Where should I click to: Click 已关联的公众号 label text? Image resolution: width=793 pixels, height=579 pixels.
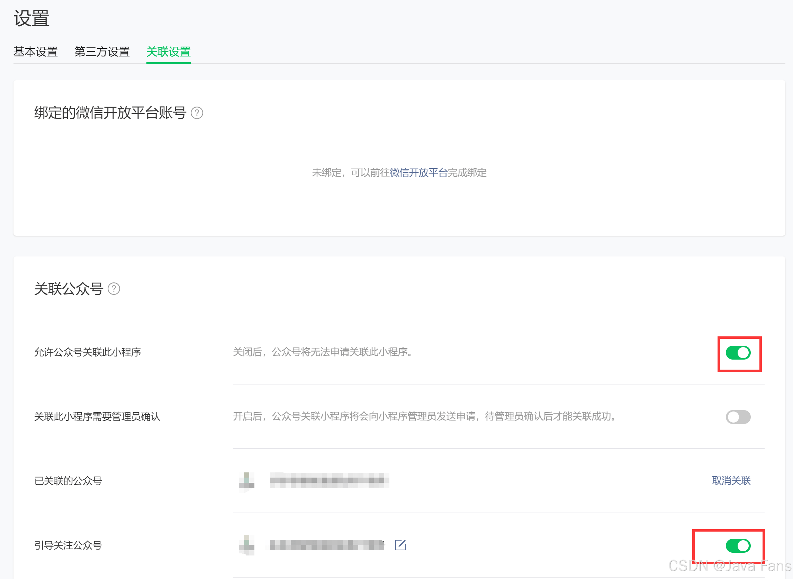pyautogui.click(x=68, y=481)
